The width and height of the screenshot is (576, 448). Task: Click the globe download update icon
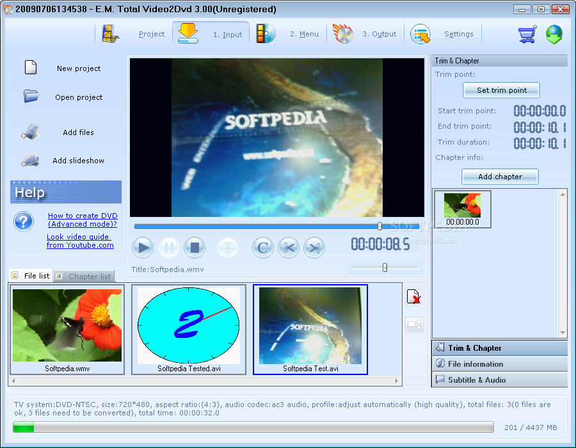click(x=554, y=35)
